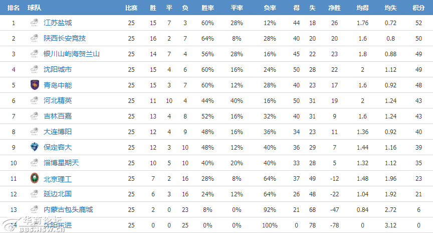Click the 保定容大 team badge icon
This screenshot has height=233, width=433.
35,147
